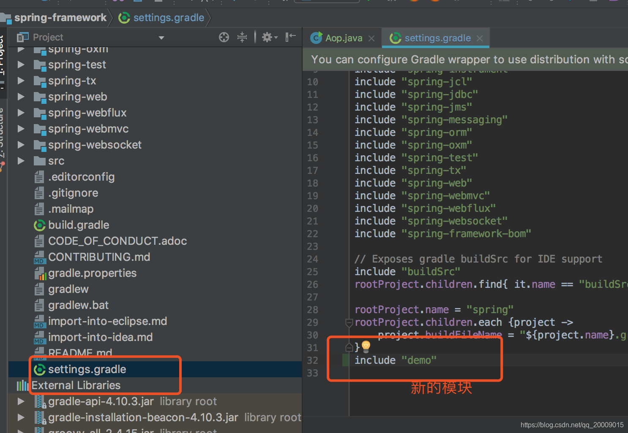
Task: Close the settings.gradle tab
Action: tap(480, 38)
